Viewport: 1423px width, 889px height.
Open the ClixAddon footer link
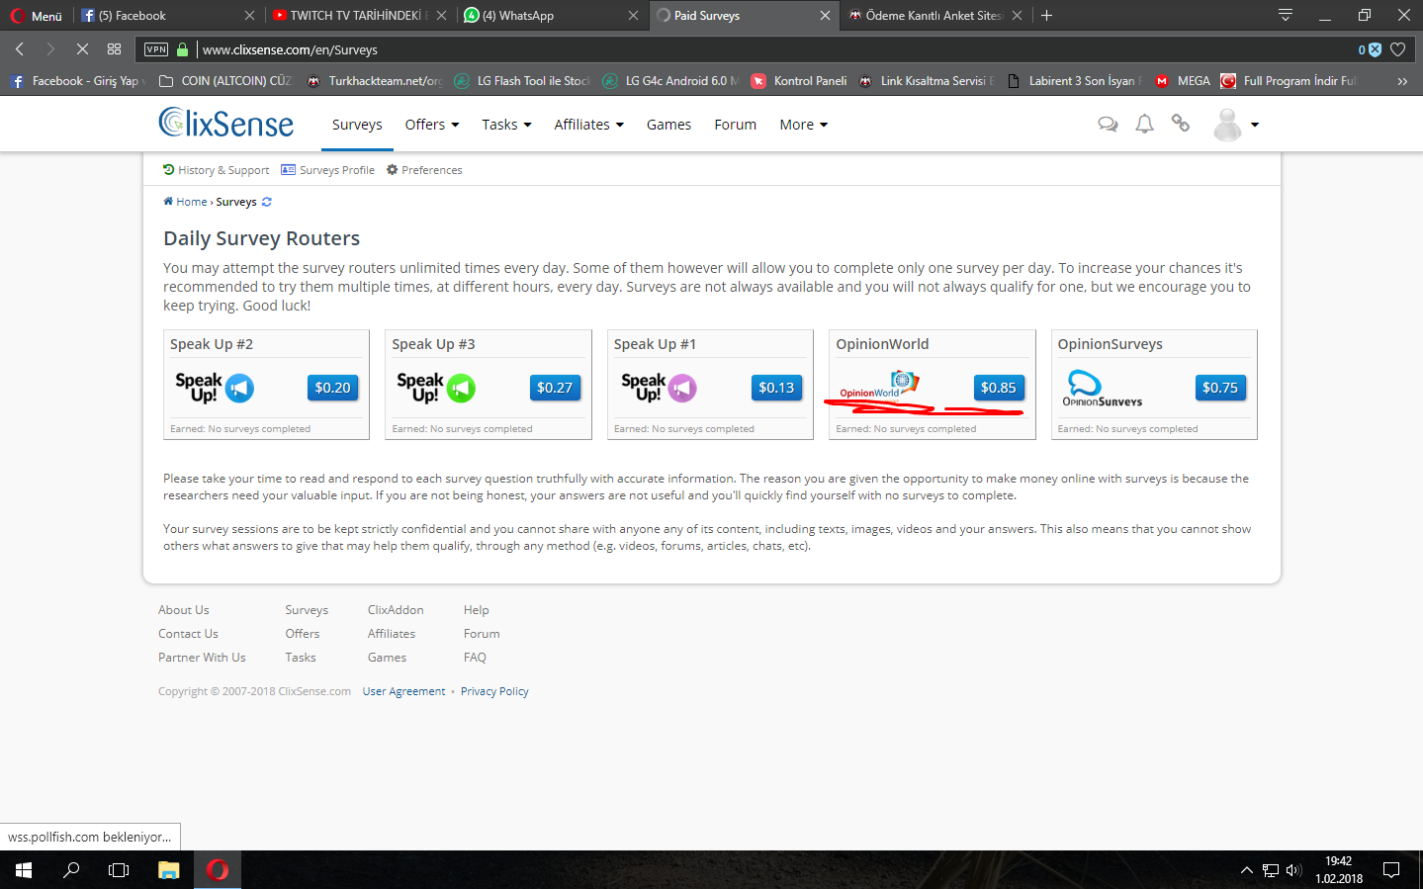(x=396, y=610)
